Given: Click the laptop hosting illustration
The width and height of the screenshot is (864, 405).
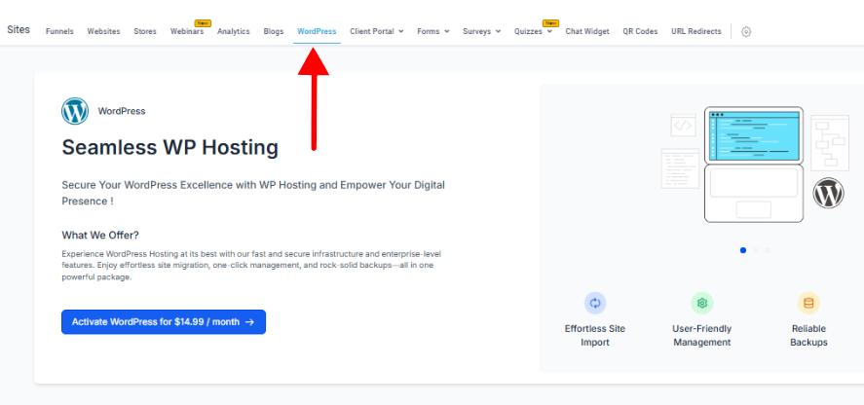Looking at the screenshot, I should pyautogui.click(x=754, y=165).
